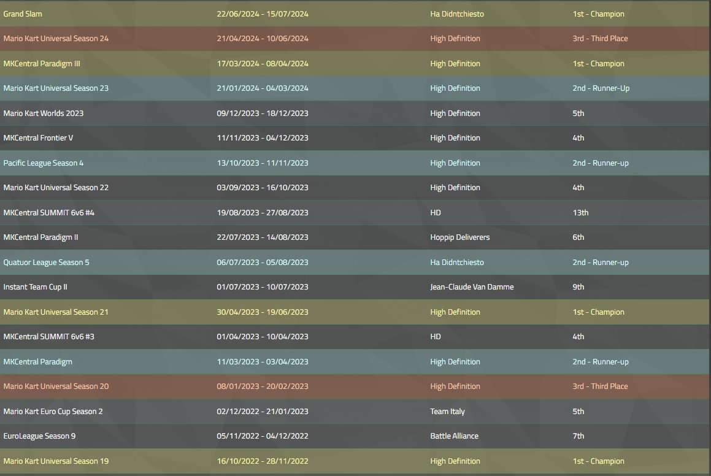Select High Definition in Mario Kart Worlds 2023 row
This screenshot has width=711, height=476.
pos(455,113)
